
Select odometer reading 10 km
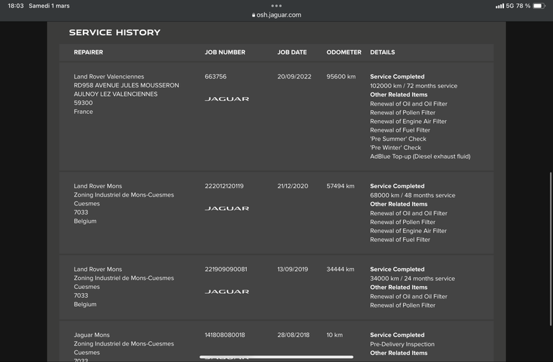335,335
